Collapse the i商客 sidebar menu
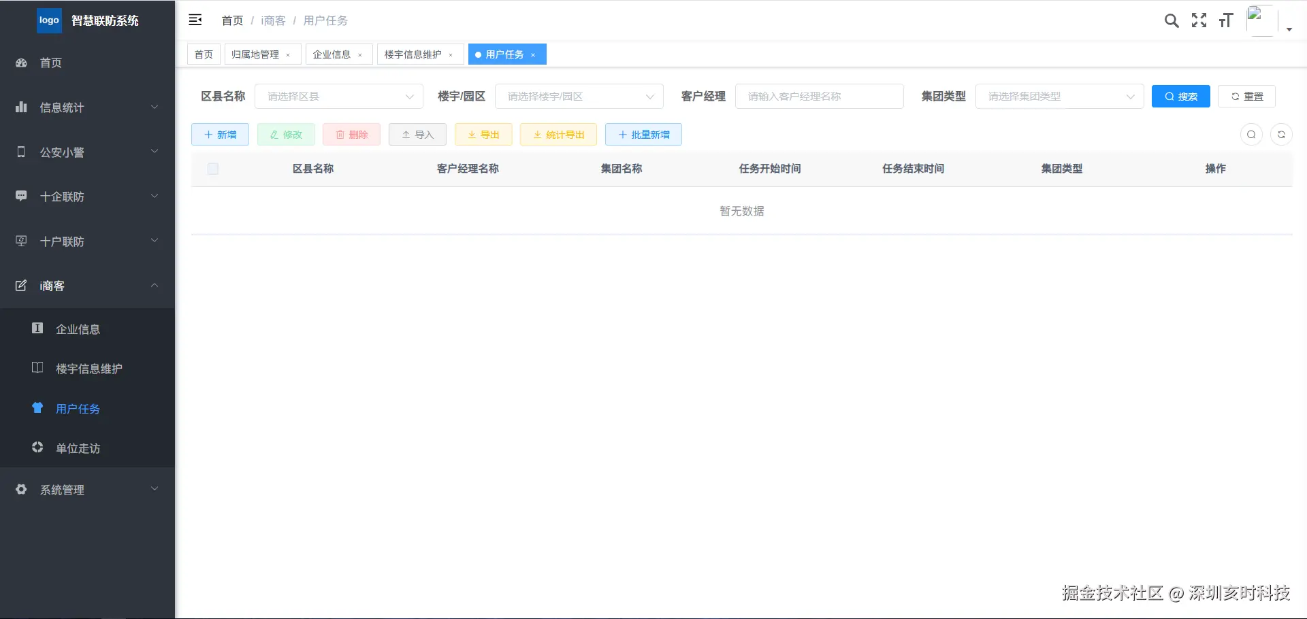 click(x=87, y=286)
